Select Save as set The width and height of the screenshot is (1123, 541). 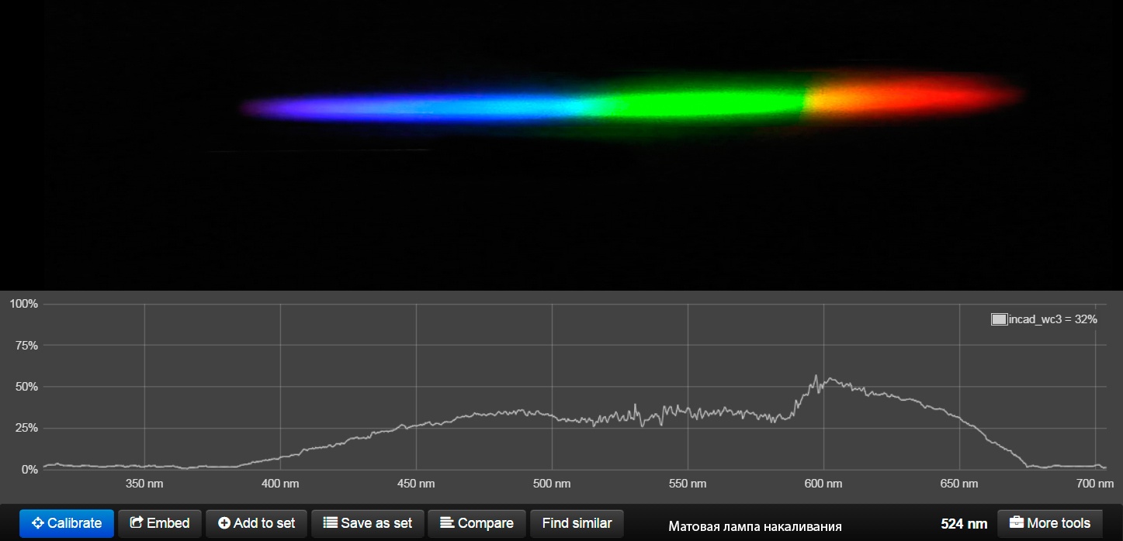click(x=368, y=523)
